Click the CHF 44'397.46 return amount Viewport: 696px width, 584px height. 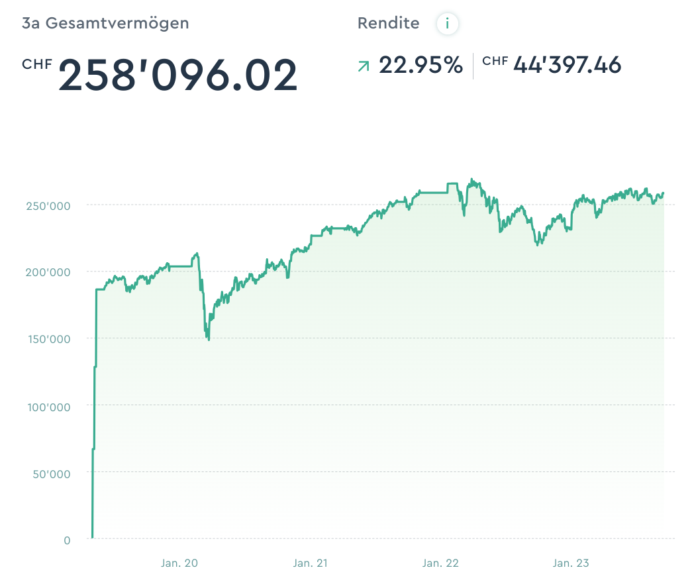tap(552, 65)
